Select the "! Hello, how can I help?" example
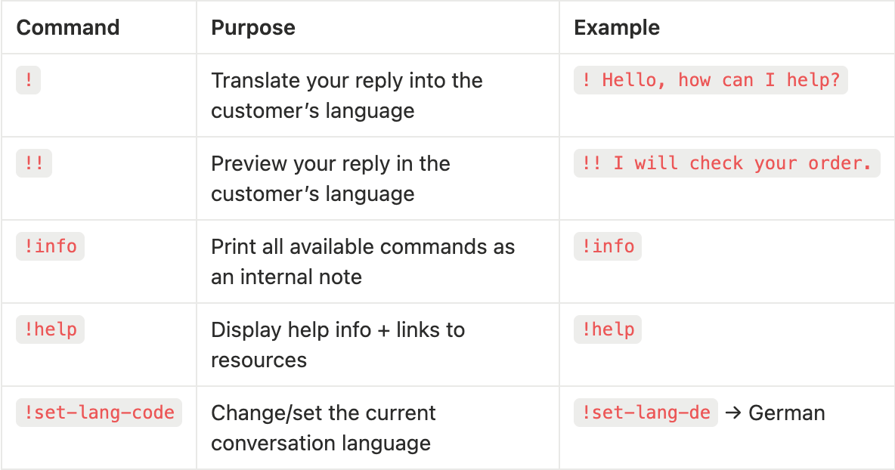895x470 pixels. 711,80
